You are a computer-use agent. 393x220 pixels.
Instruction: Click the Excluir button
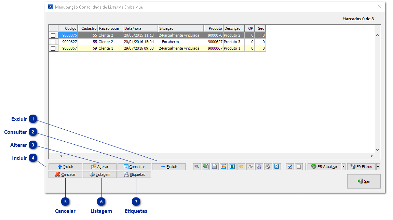(169, 167)
